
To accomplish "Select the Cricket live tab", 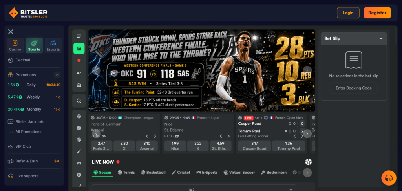I will click(181, 173).
